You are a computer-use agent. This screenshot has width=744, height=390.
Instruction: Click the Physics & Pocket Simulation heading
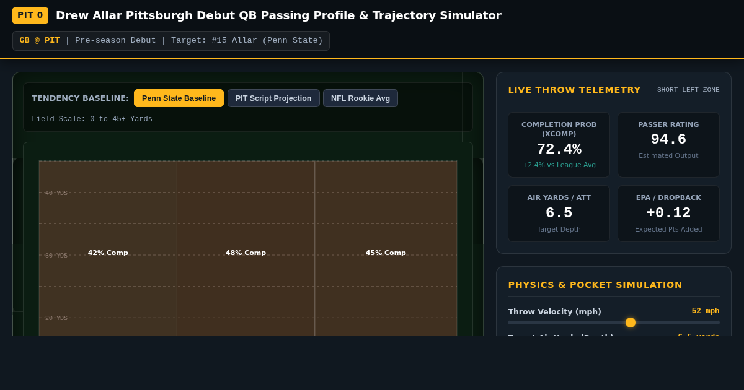(x=595, y=285)
